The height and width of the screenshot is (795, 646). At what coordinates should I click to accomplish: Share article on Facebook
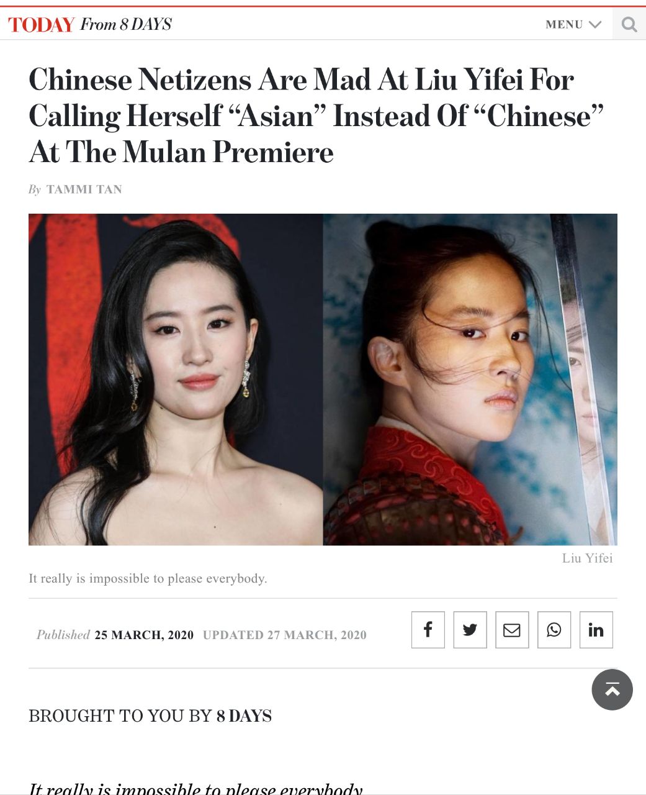(x=428, y=630)
